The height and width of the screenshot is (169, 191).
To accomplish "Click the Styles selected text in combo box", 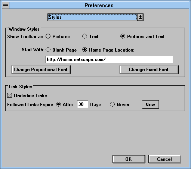I will (x=55, y=17).
